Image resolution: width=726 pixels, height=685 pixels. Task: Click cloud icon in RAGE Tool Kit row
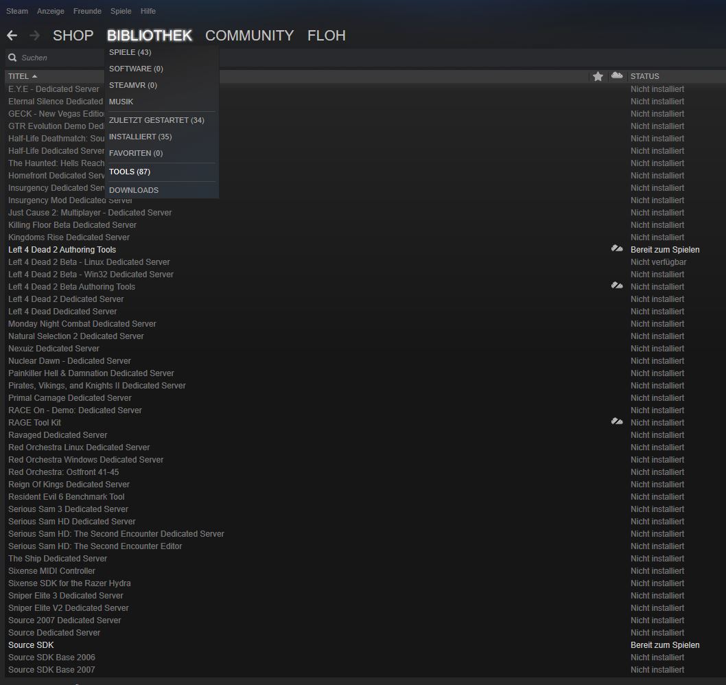(x=617, y=421)
